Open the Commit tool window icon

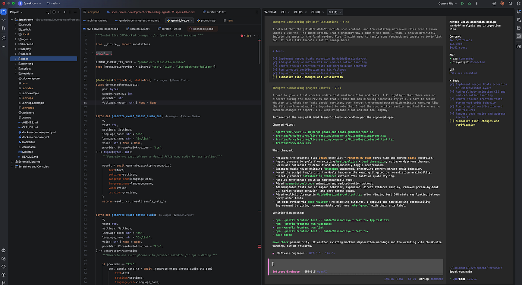3,20
